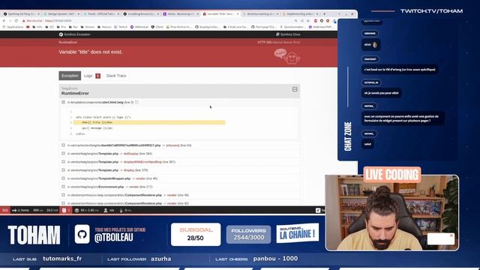Click the 500 status in debug toolbar

(x=5, y=210)
